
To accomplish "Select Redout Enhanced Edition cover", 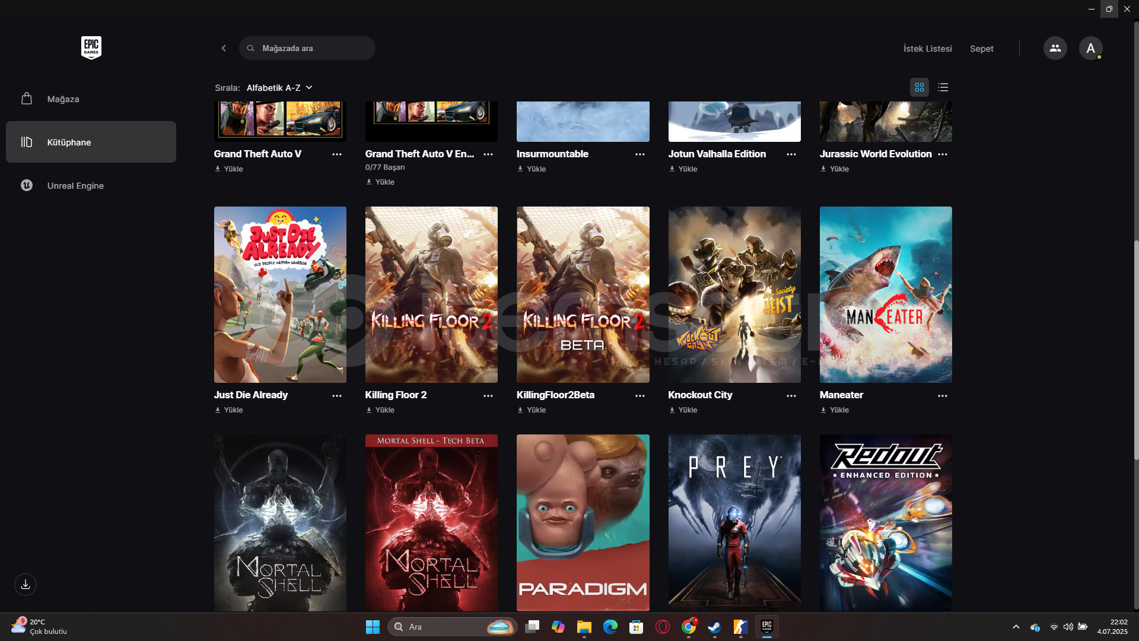I will click(886, 523).
